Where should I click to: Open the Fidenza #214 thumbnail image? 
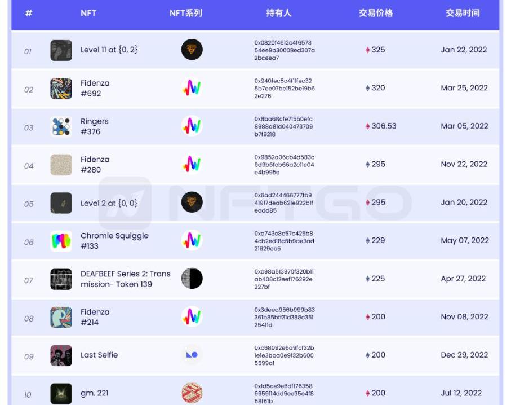pos(61,317)
